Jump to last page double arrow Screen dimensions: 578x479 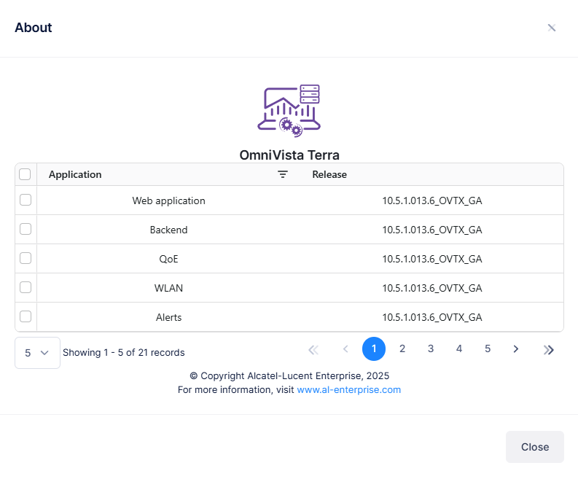549,349
